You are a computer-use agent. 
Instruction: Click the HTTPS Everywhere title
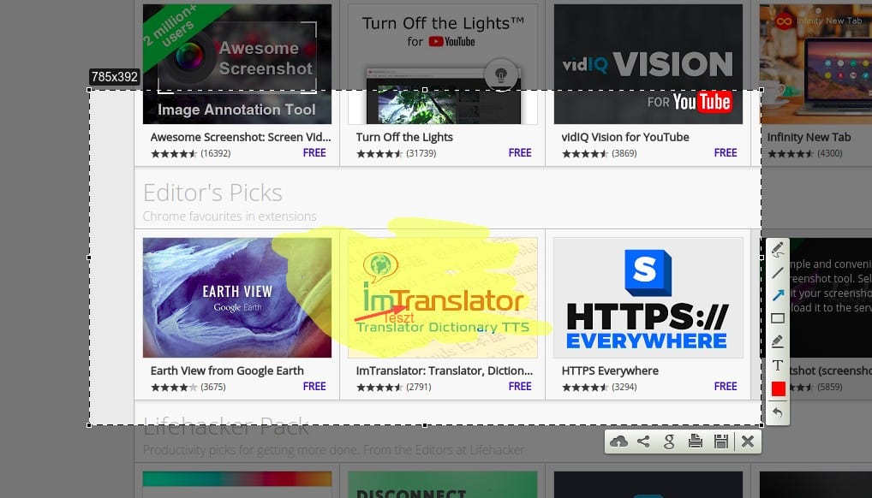pyautogui.click(x=610, y=371)
